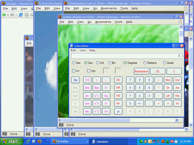Expand the 8 Firefox taskbar group dropdown
The image size is (194, 145).
88,142
